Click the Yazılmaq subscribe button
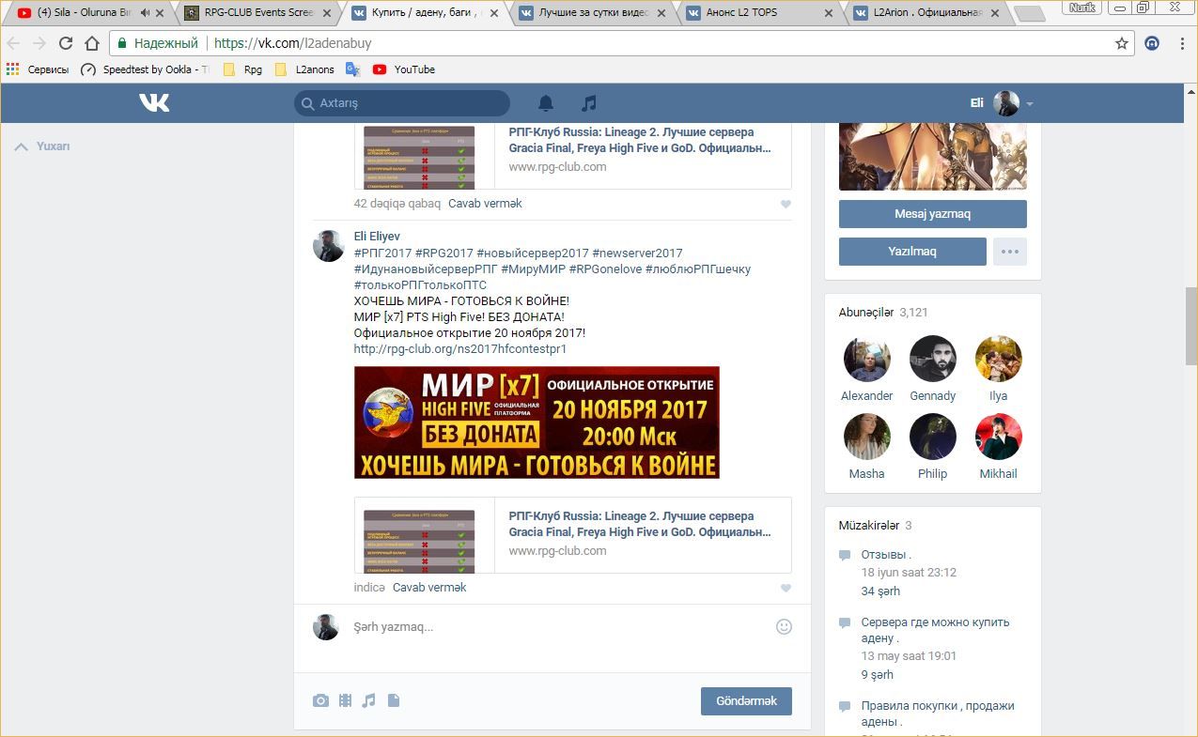Viewport: 1198px width, 737px height. pos(912,252)
